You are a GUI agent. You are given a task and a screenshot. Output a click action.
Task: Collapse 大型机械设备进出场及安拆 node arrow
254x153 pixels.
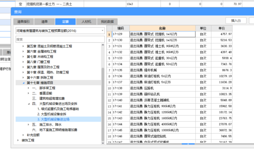28,104
